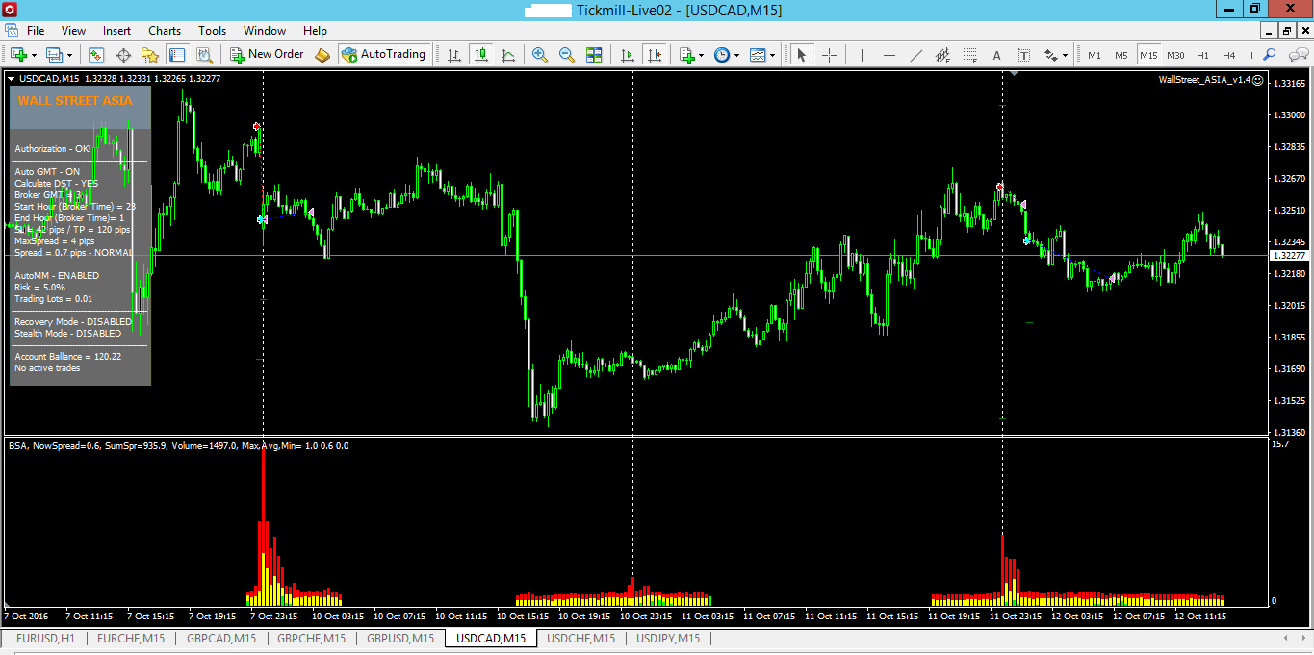Viewport: 1314px width, 655px height.
Task: Open the Help menu
Action: pyautogui.click(x=315, y=31)
